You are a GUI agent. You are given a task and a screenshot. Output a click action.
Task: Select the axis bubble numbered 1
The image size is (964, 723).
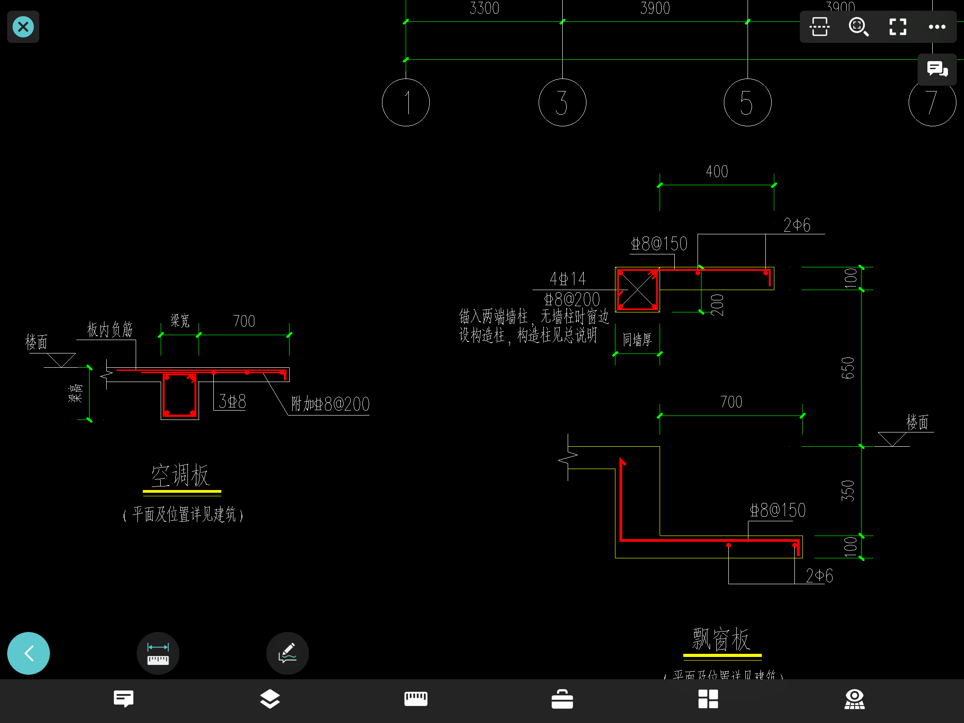(406, 102)
